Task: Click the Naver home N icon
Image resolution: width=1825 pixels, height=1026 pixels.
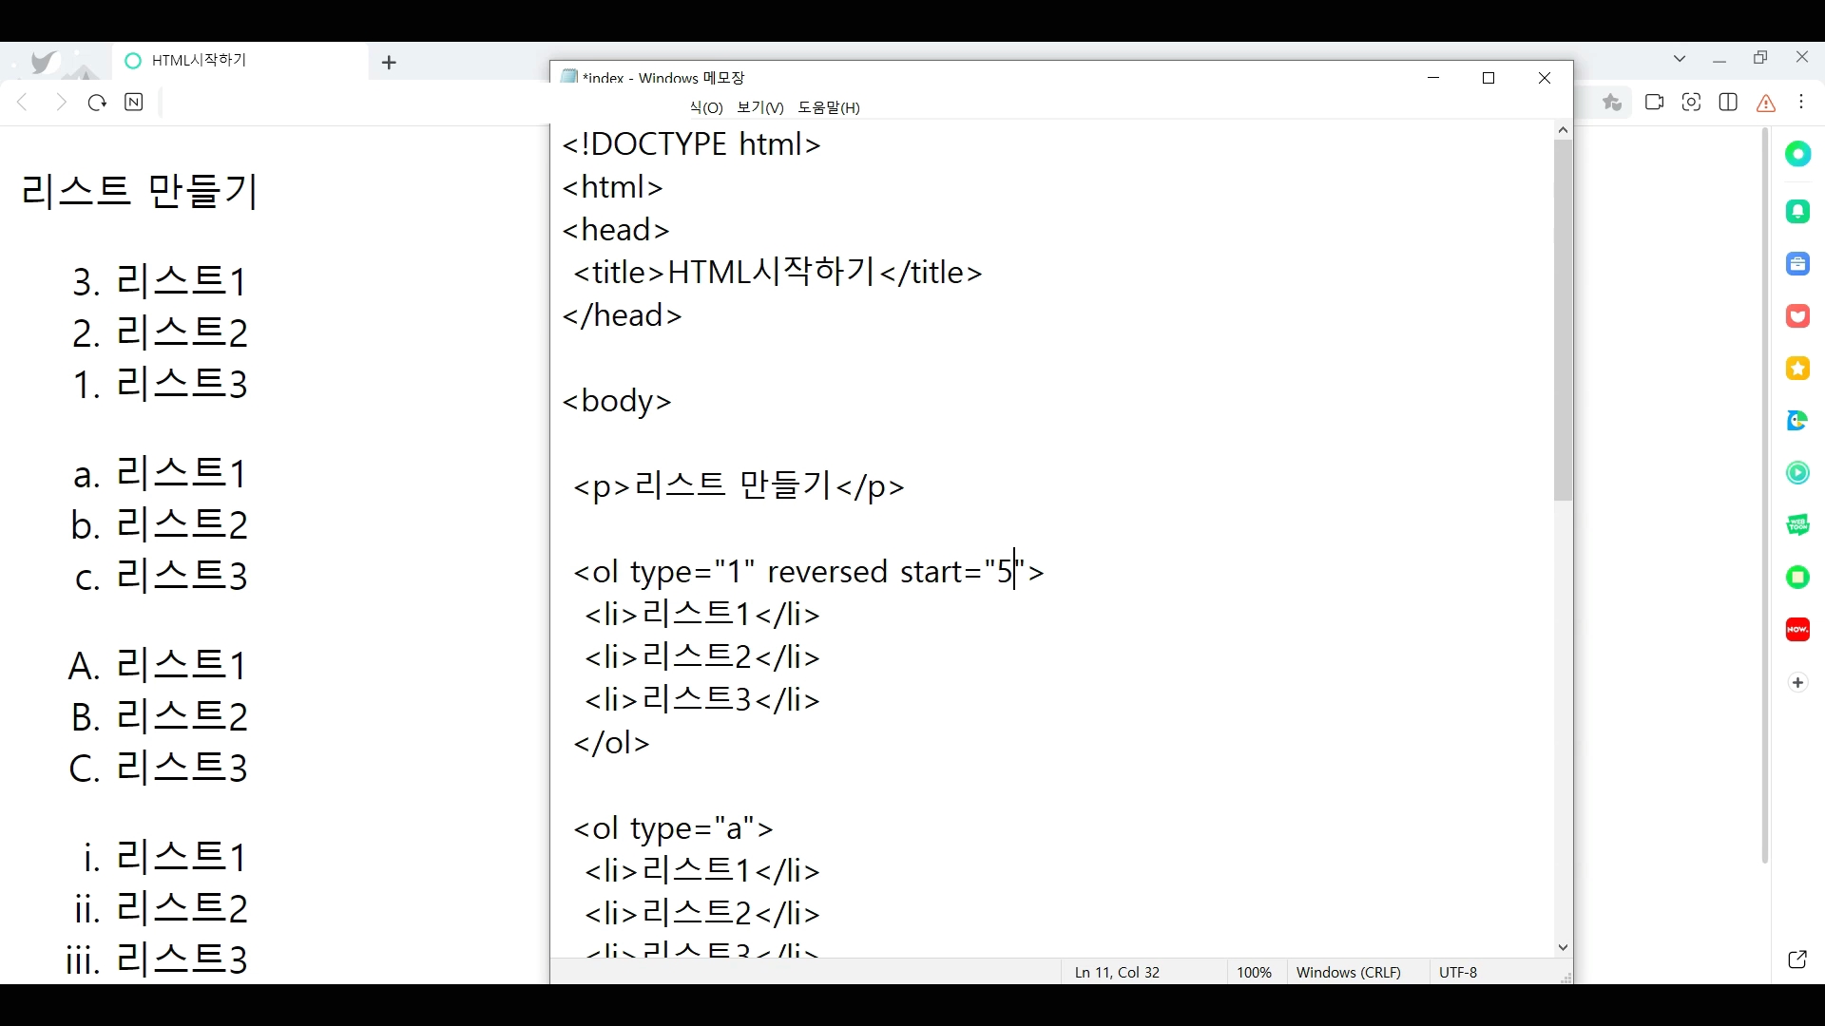Action: (x=134, y=103)
